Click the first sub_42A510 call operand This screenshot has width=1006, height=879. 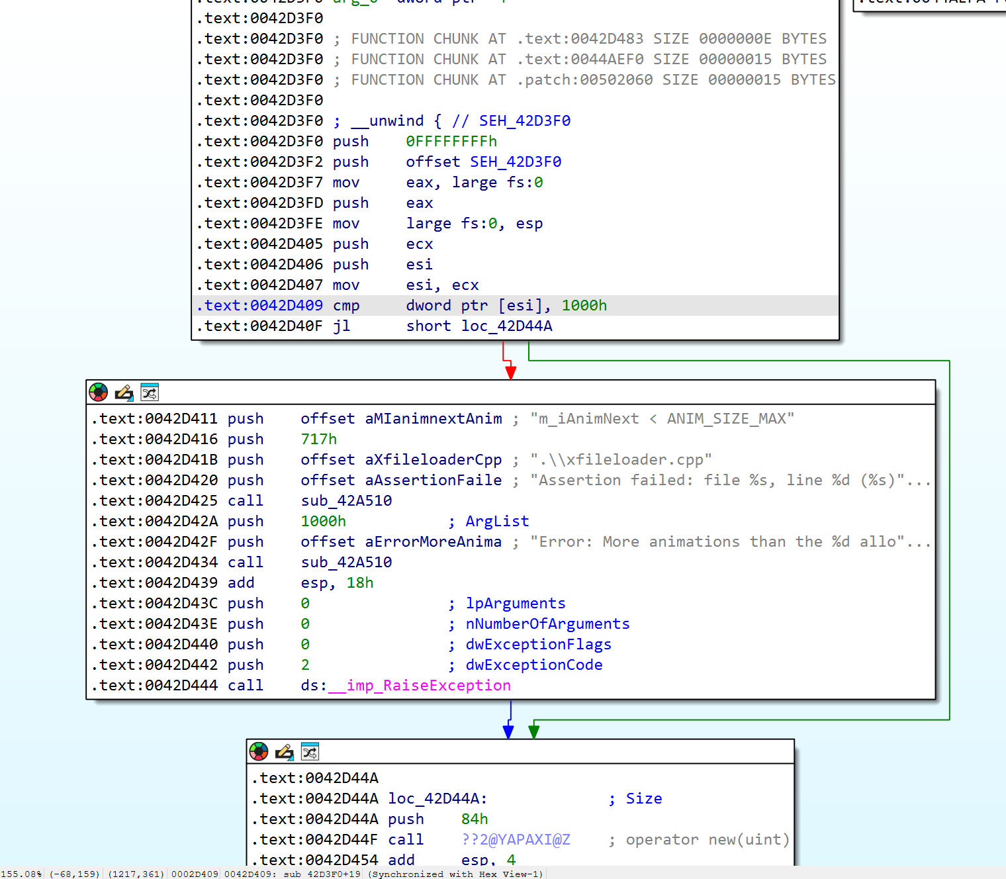pos(346,501)
